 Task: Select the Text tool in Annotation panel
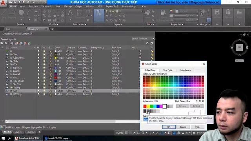click(x=70, y=13)
